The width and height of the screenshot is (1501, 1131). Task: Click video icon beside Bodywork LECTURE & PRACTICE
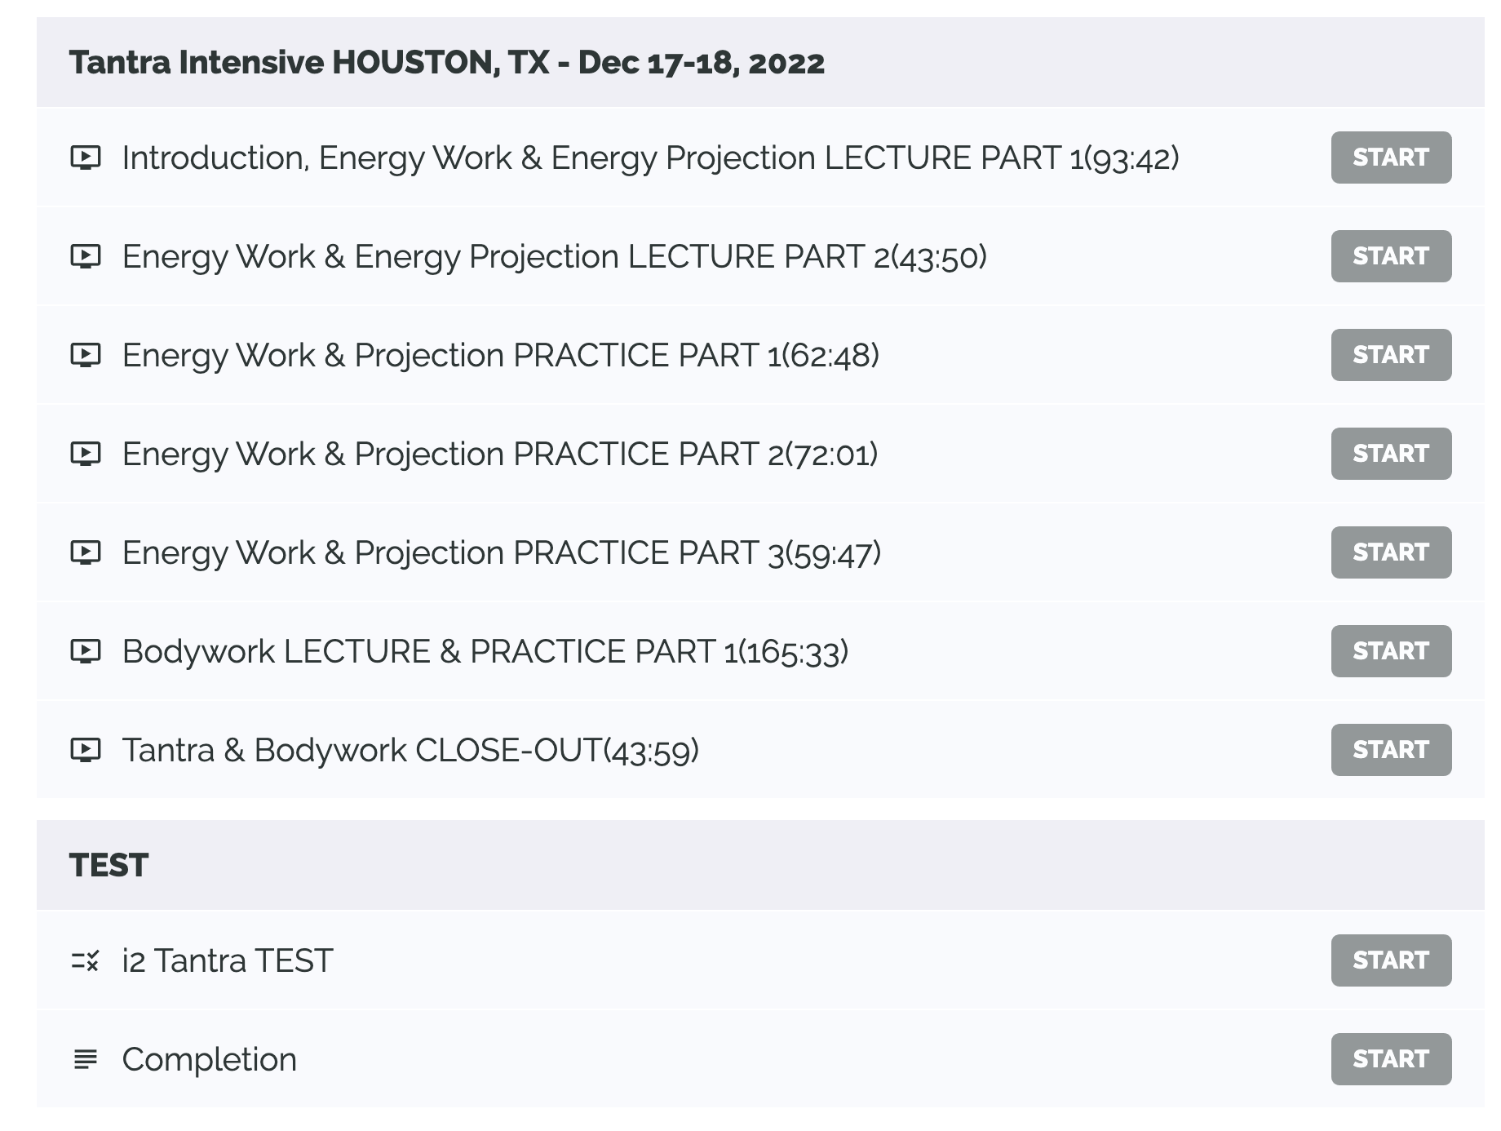coord(86,651)
